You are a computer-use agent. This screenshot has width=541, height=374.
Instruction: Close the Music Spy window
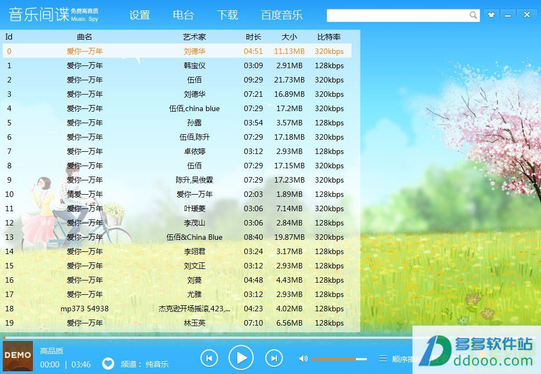[527, 14]
